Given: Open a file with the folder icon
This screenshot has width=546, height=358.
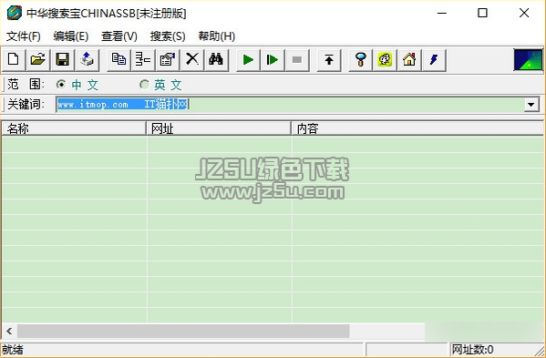Looking at the screenshot, I should point(38,60).
